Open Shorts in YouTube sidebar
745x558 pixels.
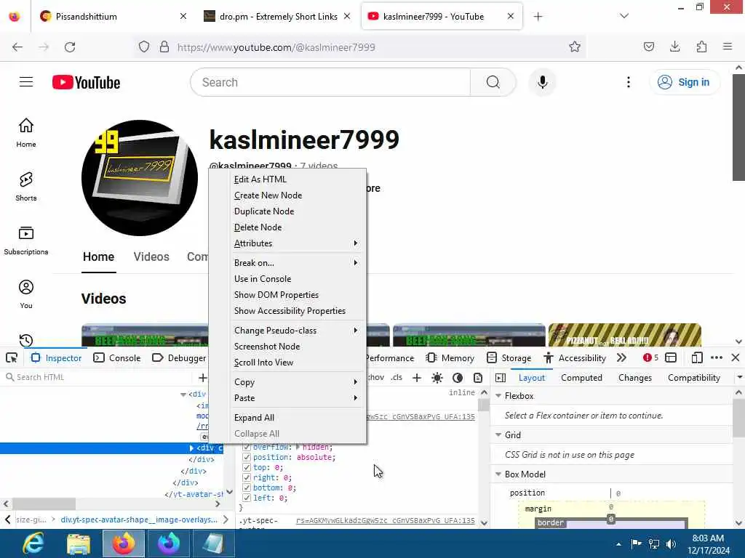click(26, 186)
